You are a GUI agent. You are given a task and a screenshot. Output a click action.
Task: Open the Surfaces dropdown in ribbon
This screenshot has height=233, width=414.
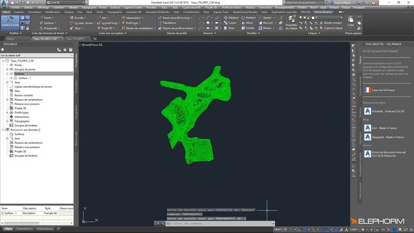[48, 23]
